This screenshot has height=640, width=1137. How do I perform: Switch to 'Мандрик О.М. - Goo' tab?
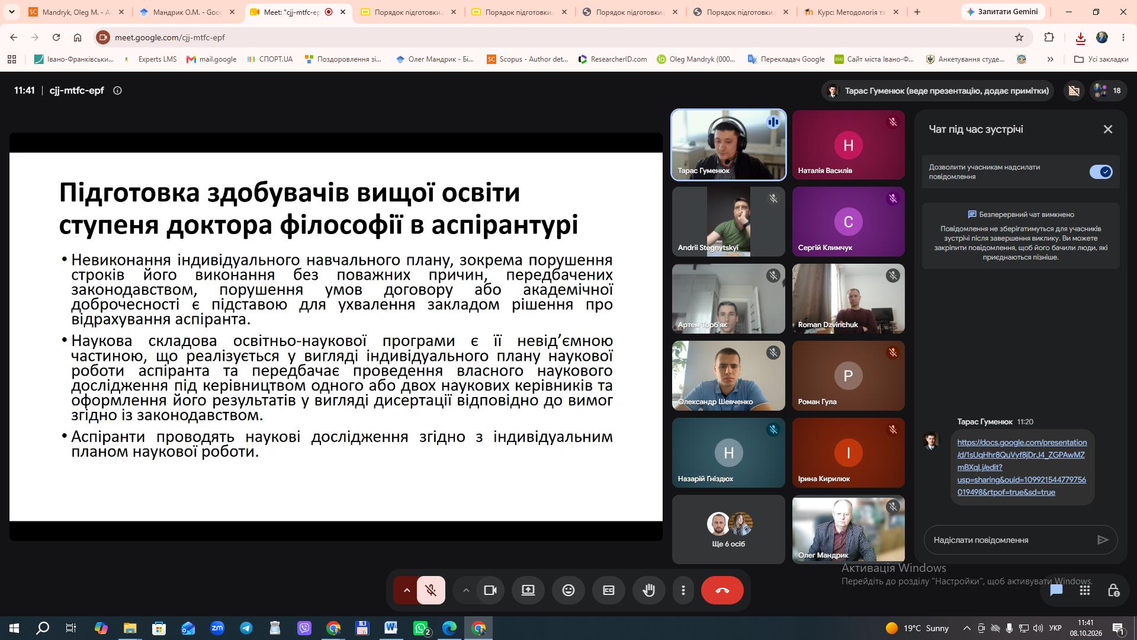tap(187, 12)
